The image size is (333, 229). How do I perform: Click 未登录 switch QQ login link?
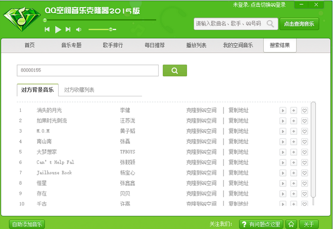click(x=259, y=5)
